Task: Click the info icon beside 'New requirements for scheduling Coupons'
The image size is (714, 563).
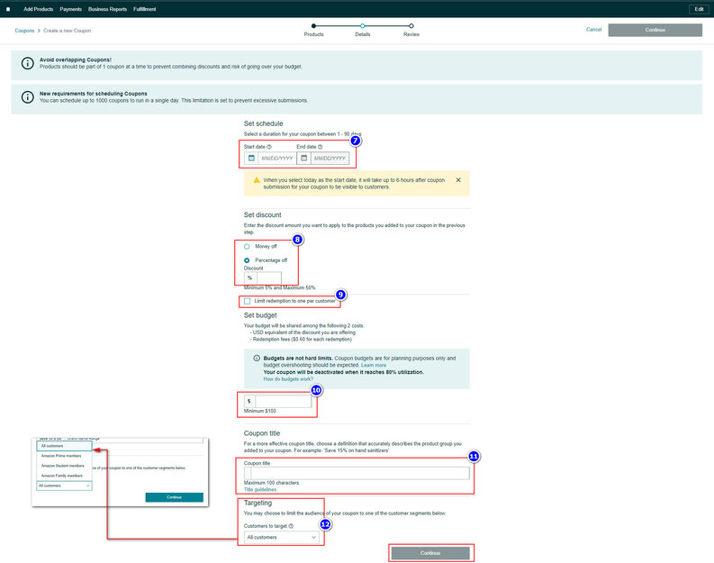Action: (x=28, y=97)
